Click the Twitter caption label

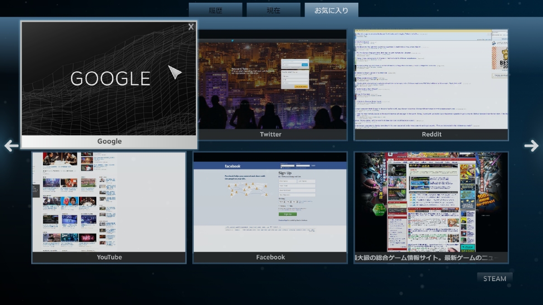point(271,134)
